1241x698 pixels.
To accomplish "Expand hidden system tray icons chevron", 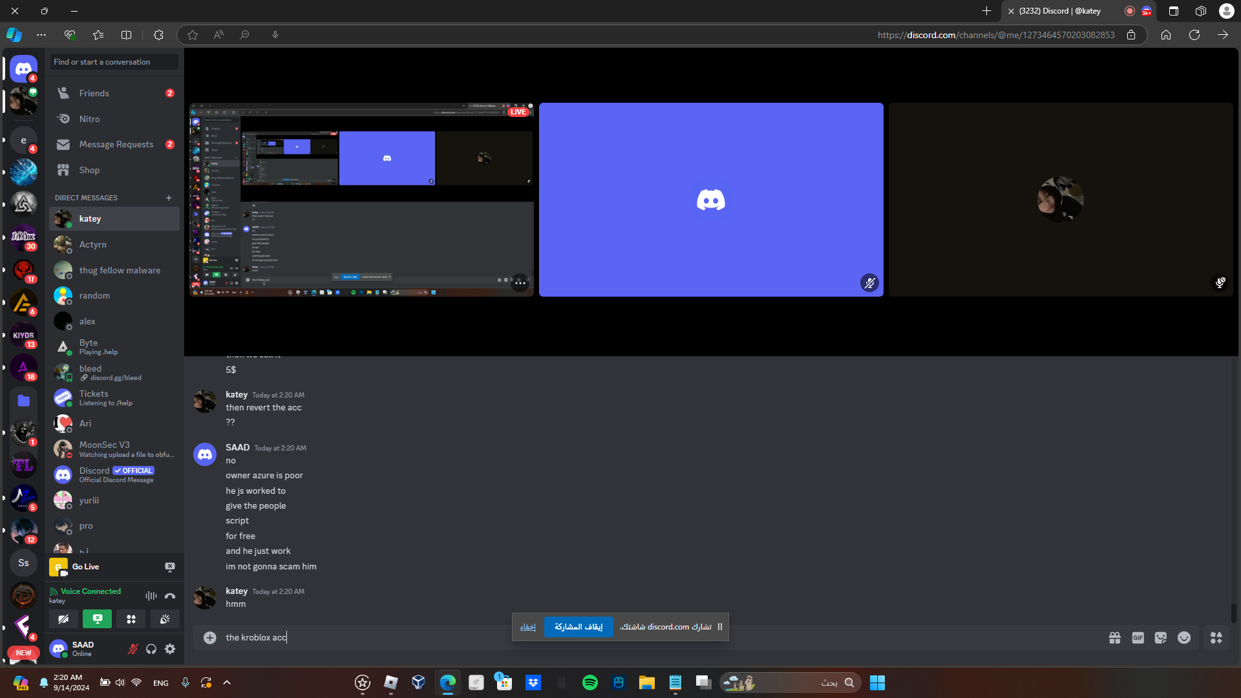I will point(227,682).
